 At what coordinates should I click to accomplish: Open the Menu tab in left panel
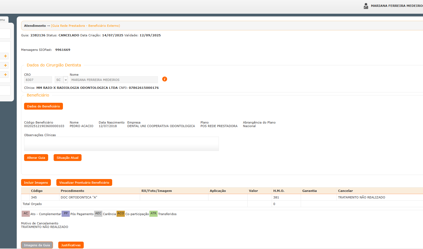point(3,20)
